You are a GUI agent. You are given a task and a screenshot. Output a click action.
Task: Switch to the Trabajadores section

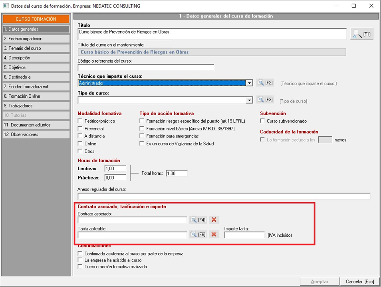(x=36, y=106)
